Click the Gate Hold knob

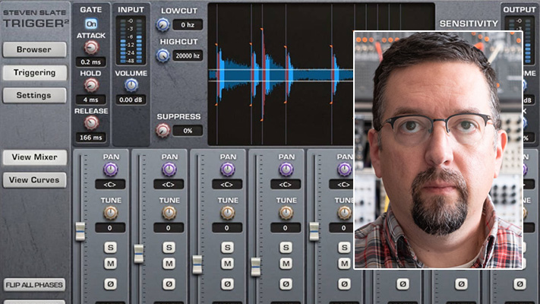(x=91, y=85)
